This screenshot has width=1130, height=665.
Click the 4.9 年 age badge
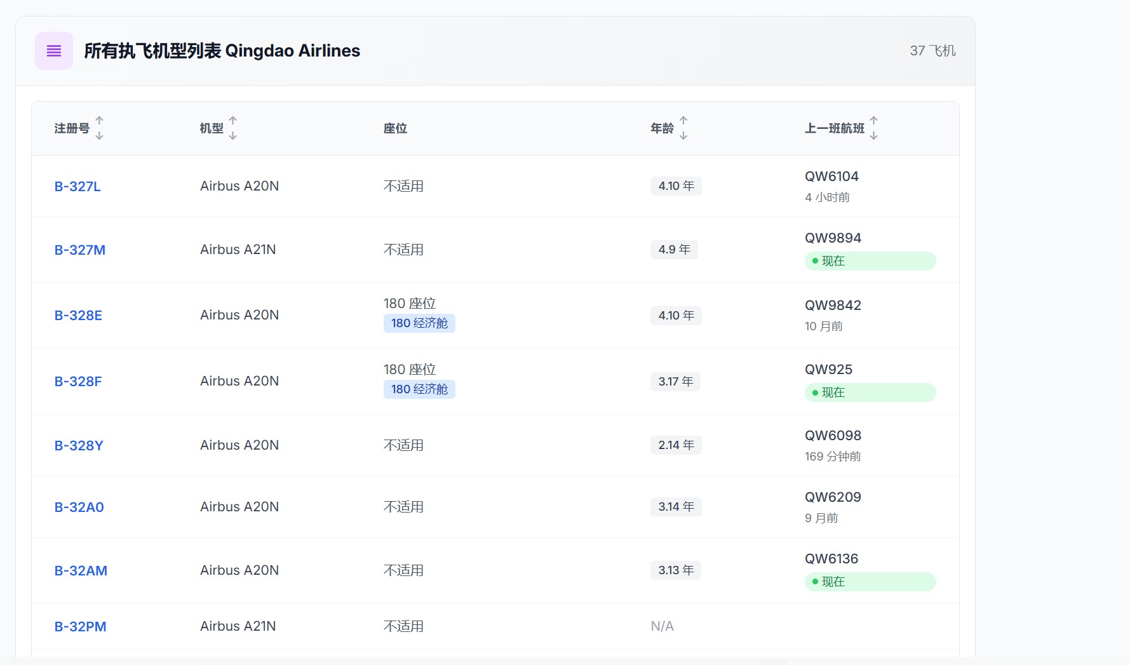pyautogui.click(x=674, y=250)
